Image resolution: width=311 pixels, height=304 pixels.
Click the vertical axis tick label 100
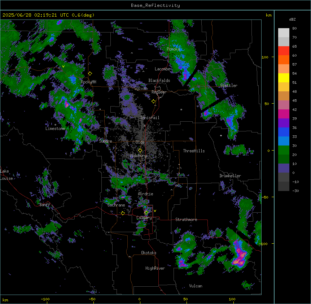coord(265,57)
